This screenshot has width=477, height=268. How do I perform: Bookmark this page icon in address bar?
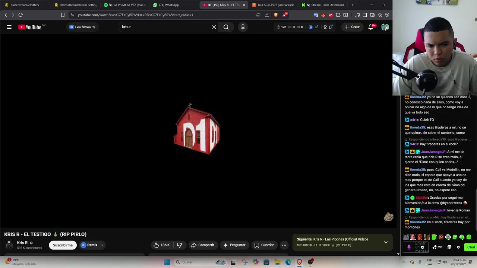[63, 15]
